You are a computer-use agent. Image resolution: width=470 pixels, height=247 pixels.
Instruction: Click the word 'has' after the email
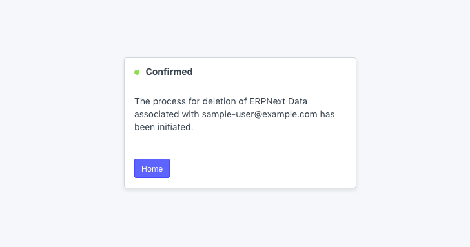(327, 114)
